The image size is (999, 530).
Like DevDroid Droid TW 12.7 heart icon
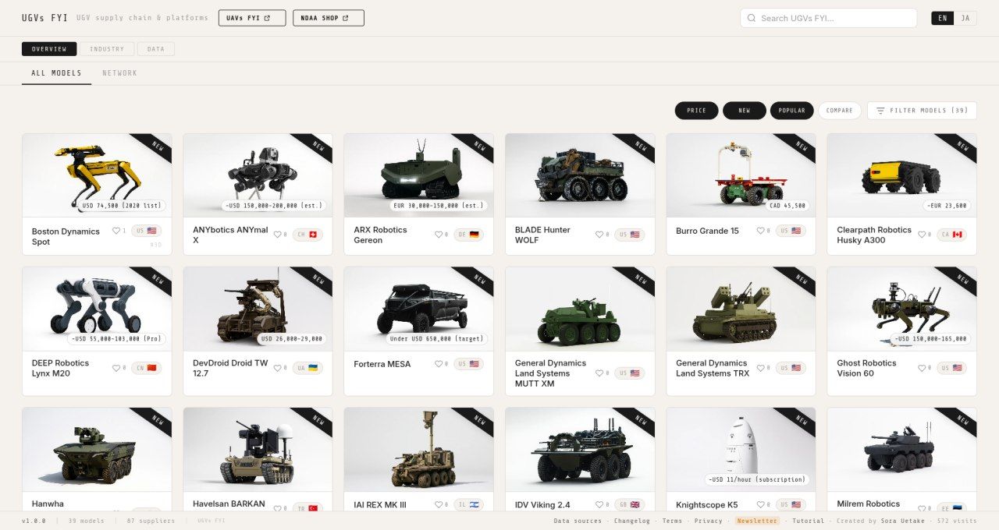coord(277,368)
